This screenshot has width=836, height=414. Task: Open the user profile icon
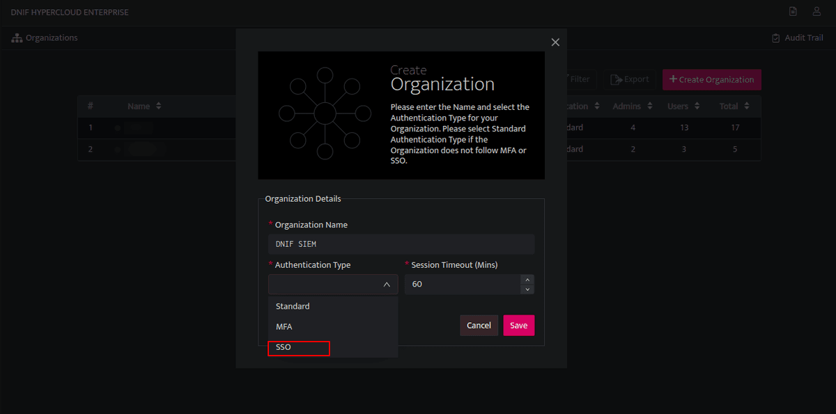(x=816, y=12)
